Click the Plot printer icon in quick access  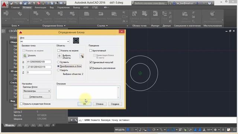(21, 3)
